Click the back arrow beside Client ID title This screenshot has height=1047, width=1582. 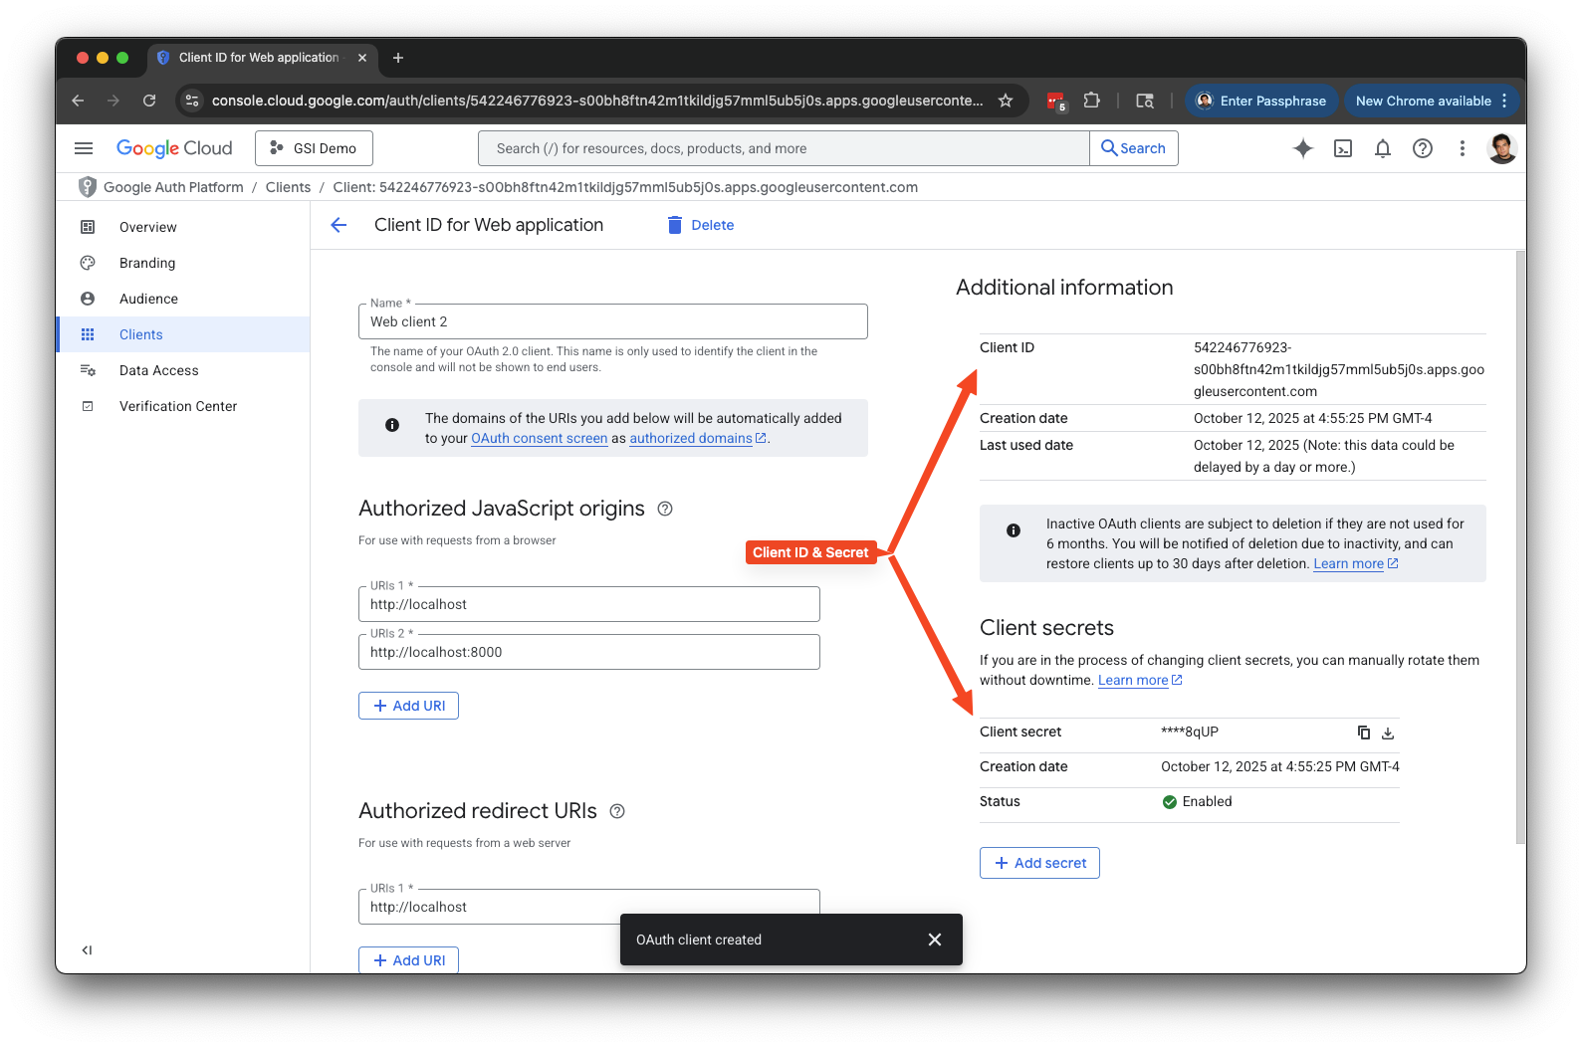[x=339, y=225]
